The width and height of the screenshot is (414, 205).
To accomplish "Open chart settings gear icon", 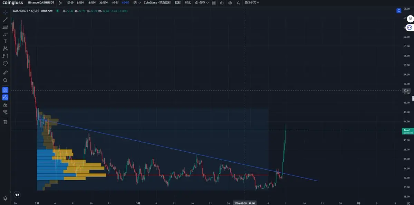I will pos(230,3).
